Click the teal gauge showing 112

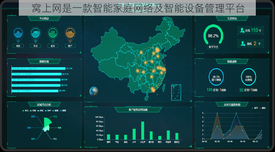[35, 33]
